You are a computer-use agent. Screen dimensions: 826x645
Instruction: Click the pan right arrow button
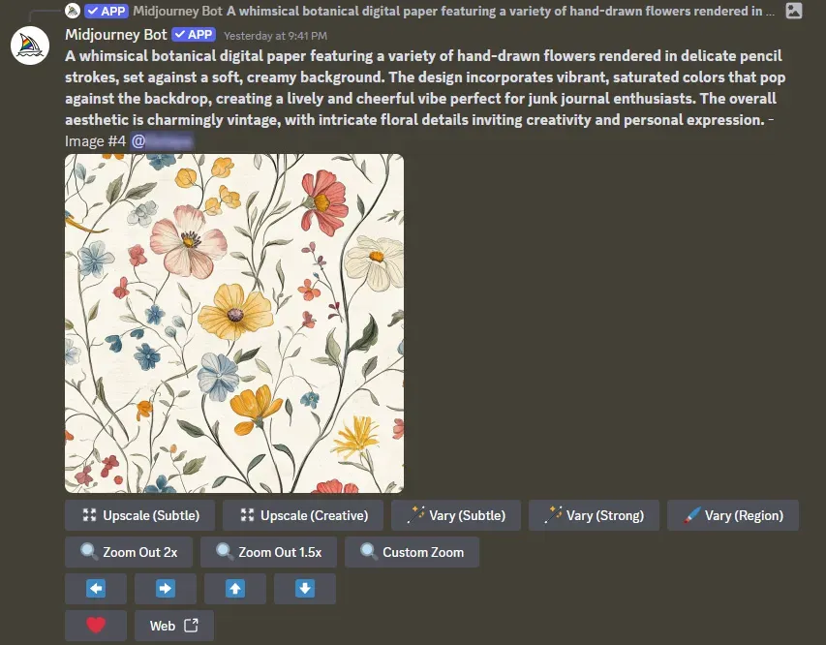click(165, 589)
